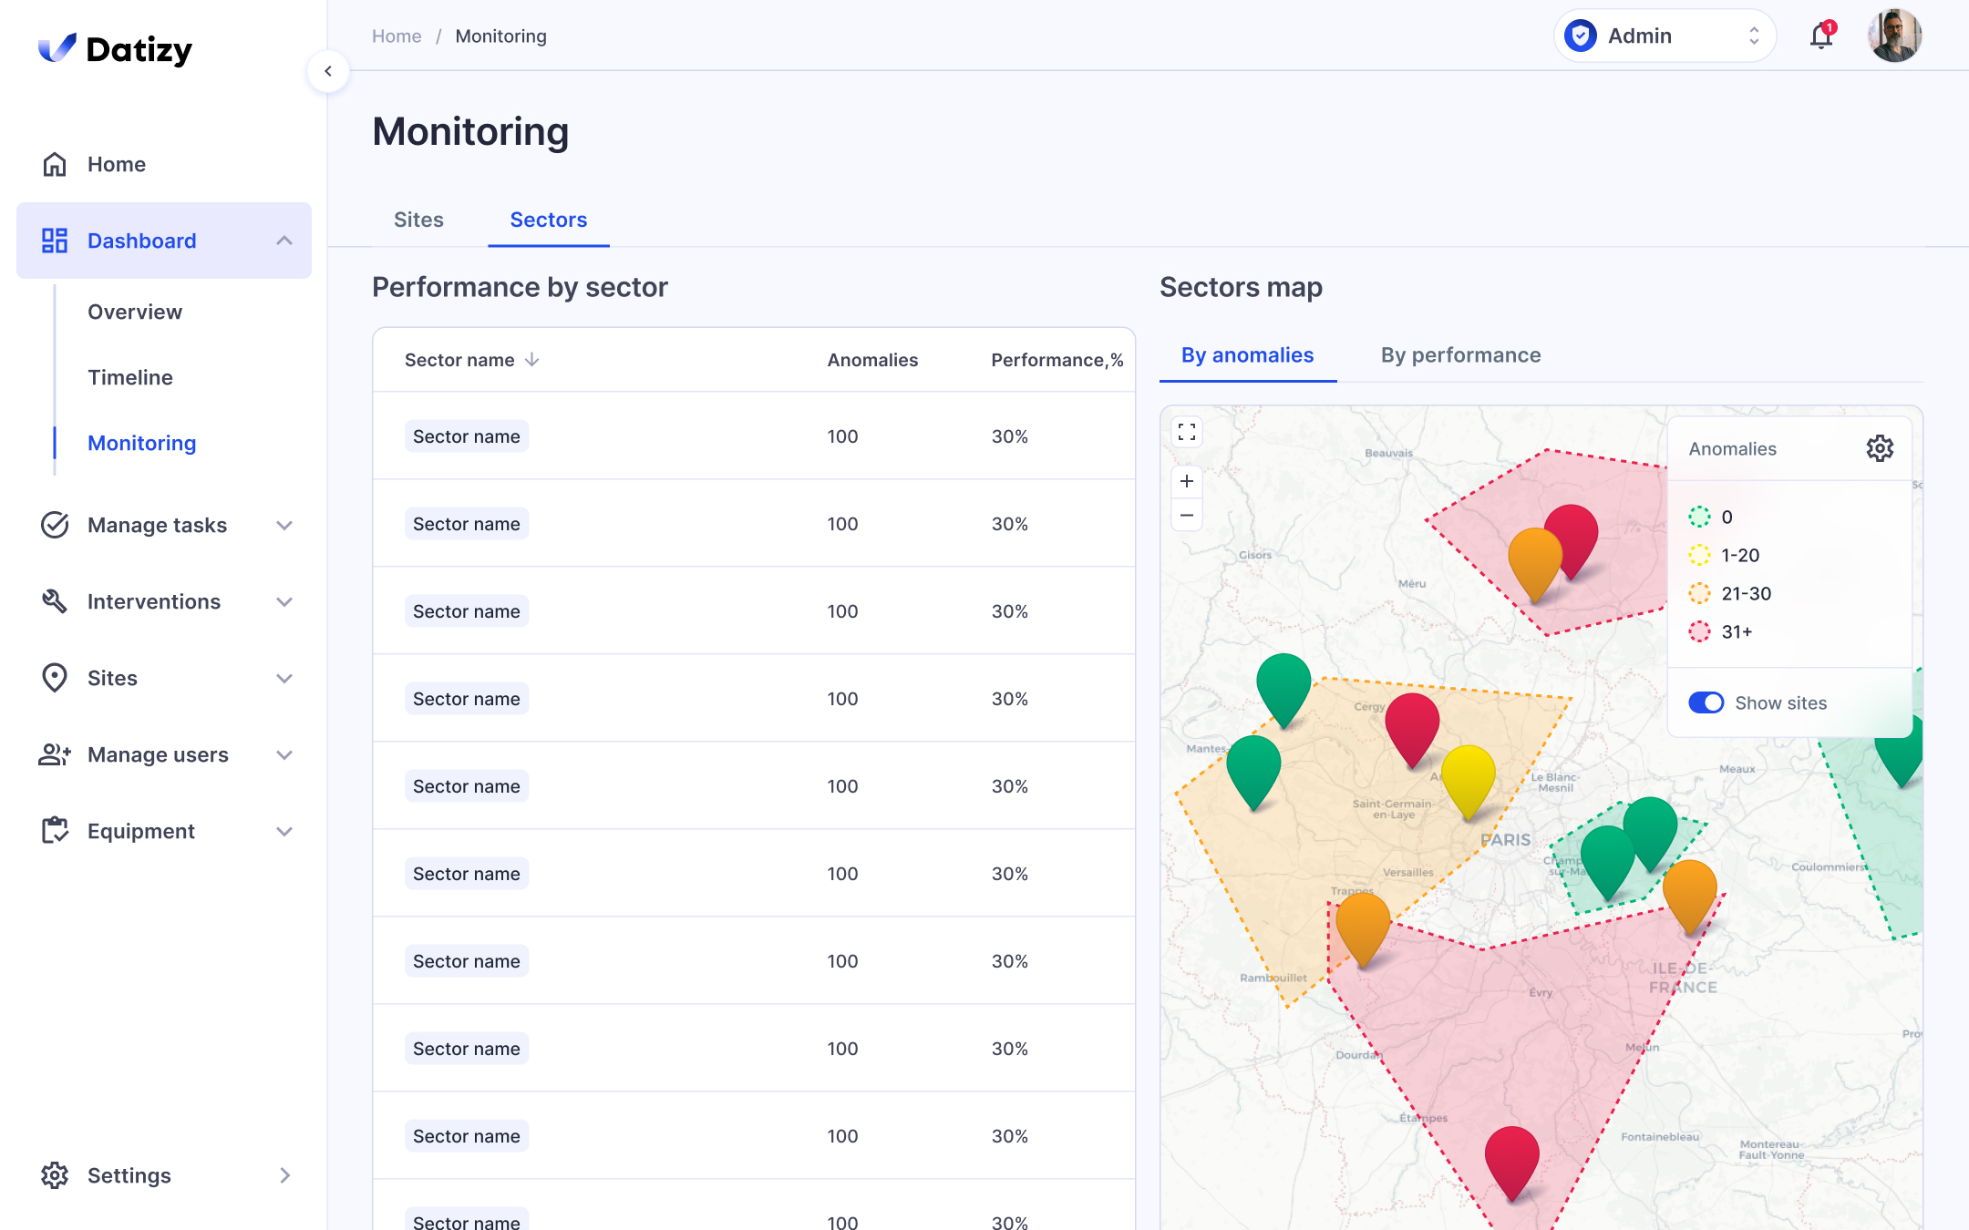Click the Datizy logo
Viewport: 1969px width, 1230px height.
pos(116,49)
